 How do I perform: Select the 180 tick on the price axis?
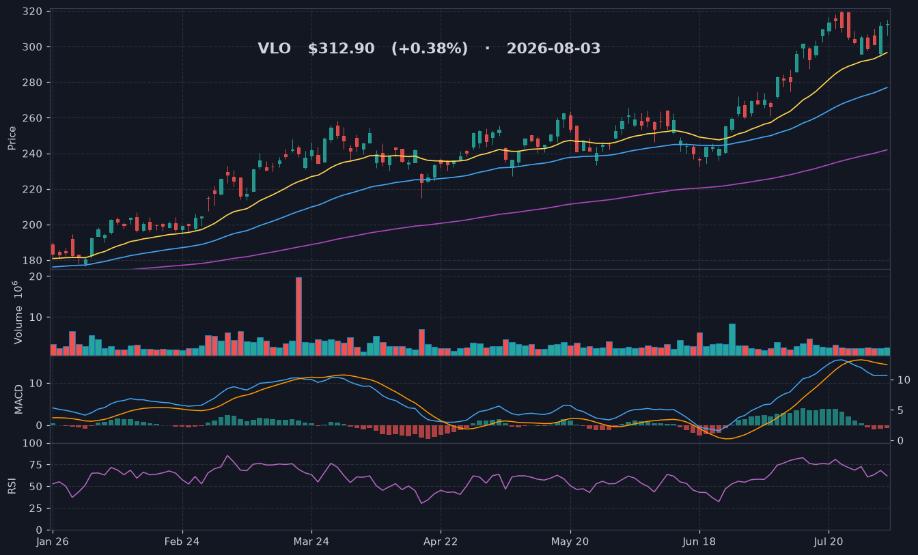pos(33,260)
